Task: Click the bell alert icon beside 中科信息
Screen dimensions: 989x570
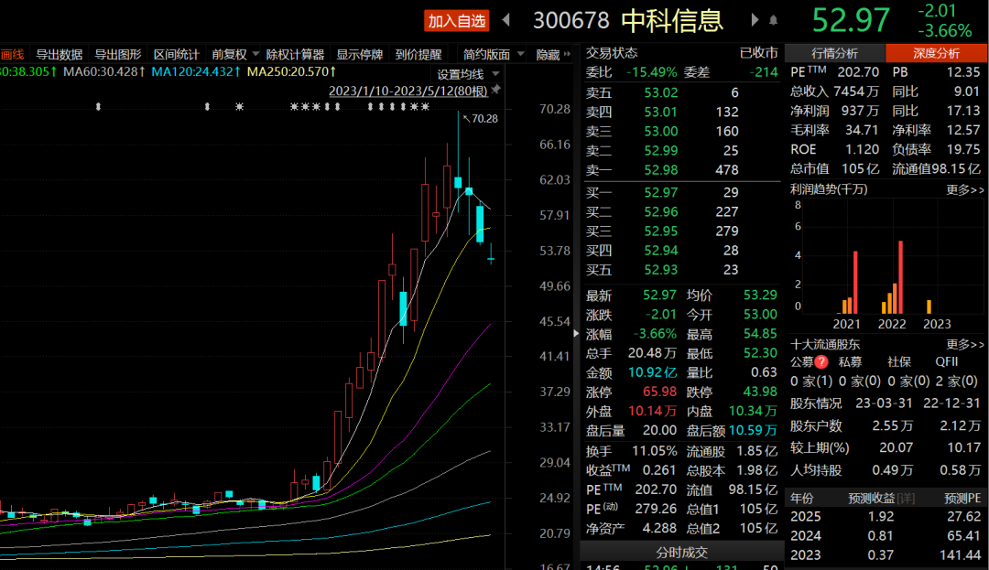Action: [773, 21]
